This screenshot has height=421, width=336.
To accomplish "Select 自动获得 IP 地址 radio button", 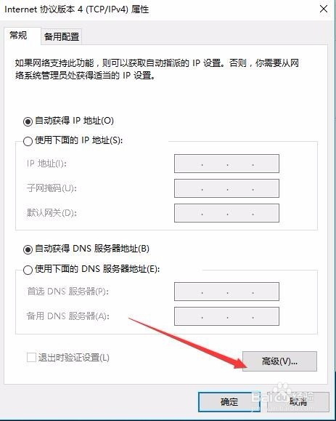I will (28, 121).
